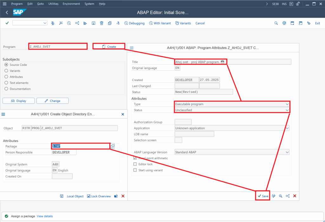This screenshot has height=222, width=325.
Task: Select the Variants subobject radio button
Action: tap(6, 71)
